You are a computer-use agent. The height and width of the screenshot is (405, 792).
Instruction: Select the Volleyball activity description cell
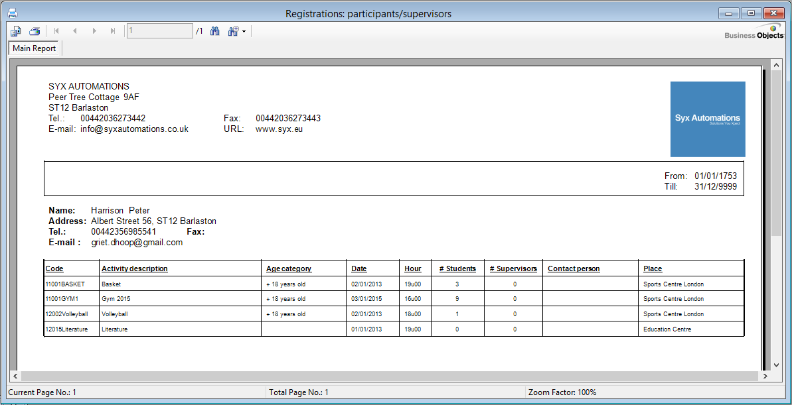click(x=115, y=314)
